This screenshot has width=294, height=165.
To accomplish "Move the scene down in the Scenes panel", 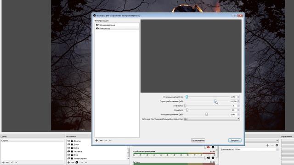I will click(17, 162).
